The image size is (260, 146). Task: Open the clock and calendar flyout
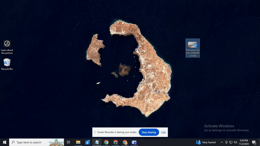(244, 142)
